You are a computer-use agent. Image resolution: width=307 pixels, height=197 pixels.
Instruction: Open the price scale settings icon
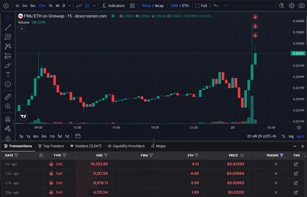(x=299, y=128)
